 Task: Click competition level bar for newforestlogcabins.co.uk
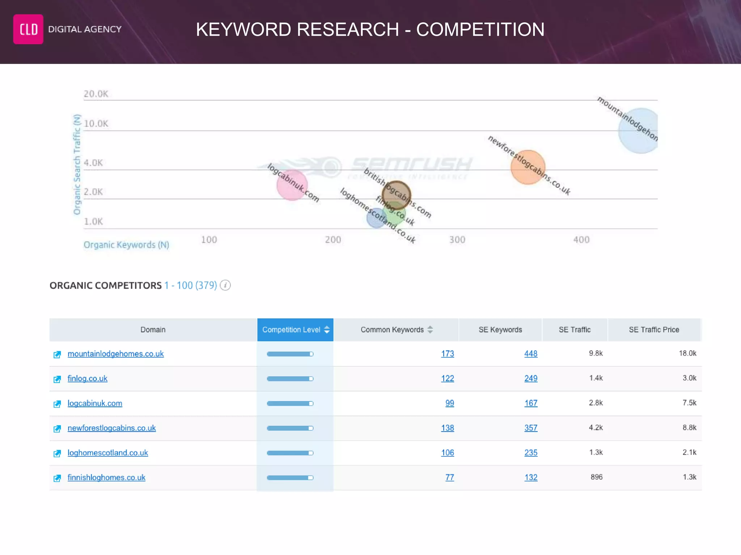pos(290,428)
